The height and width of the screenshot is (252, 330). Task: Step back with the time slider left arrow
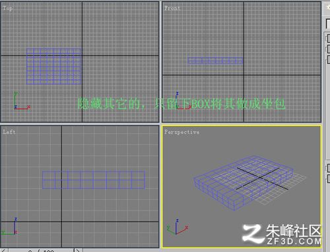coord(4,250)
